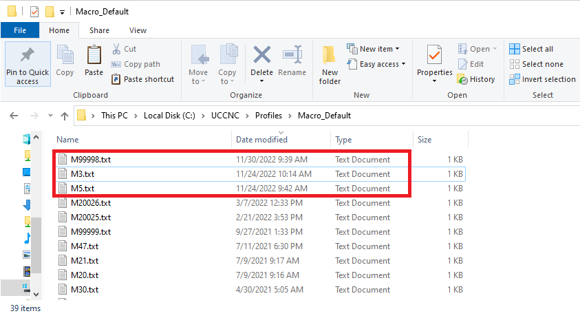580x318 pixels.
Task: Open the View ribbon tab
Action: pyautogui.click(x=138, y=30)
